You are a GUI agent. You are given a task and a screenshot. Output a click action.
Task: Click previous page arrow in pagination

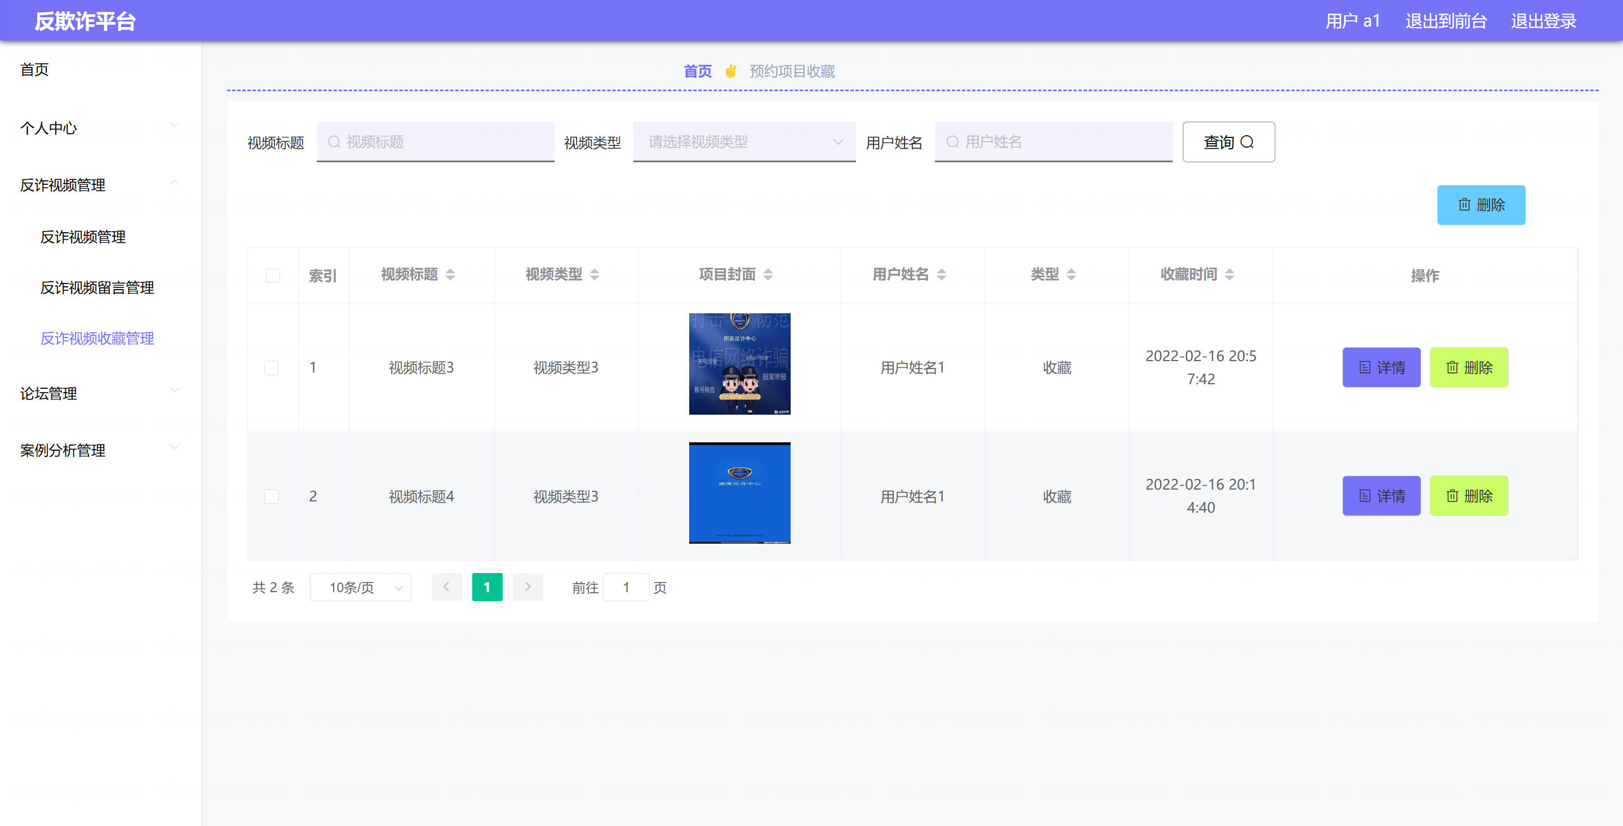pos(446,587)
